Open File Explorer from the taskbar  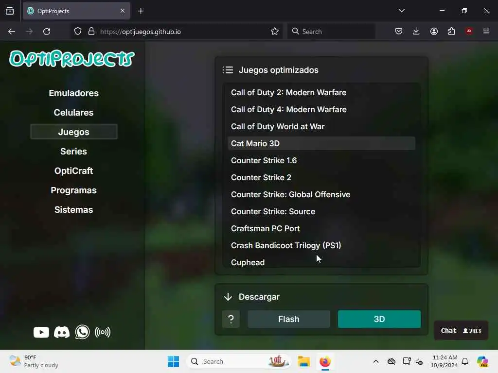pos(303,361)
